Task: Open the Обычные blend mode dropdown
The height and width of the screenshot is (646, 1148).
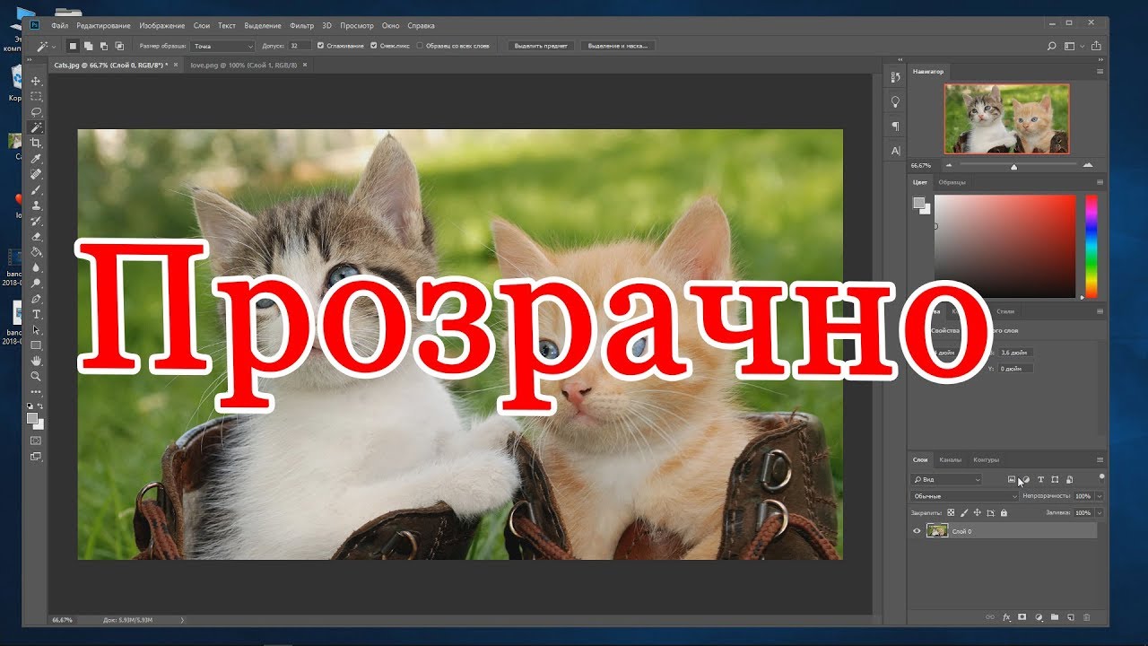Action: point(964,496)
